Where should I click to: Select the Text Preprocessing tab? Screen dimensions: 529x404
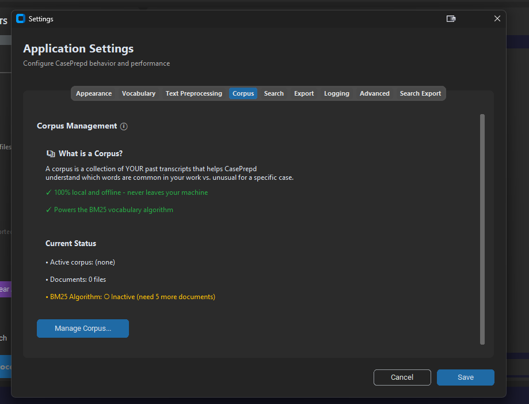pos(193,93)
